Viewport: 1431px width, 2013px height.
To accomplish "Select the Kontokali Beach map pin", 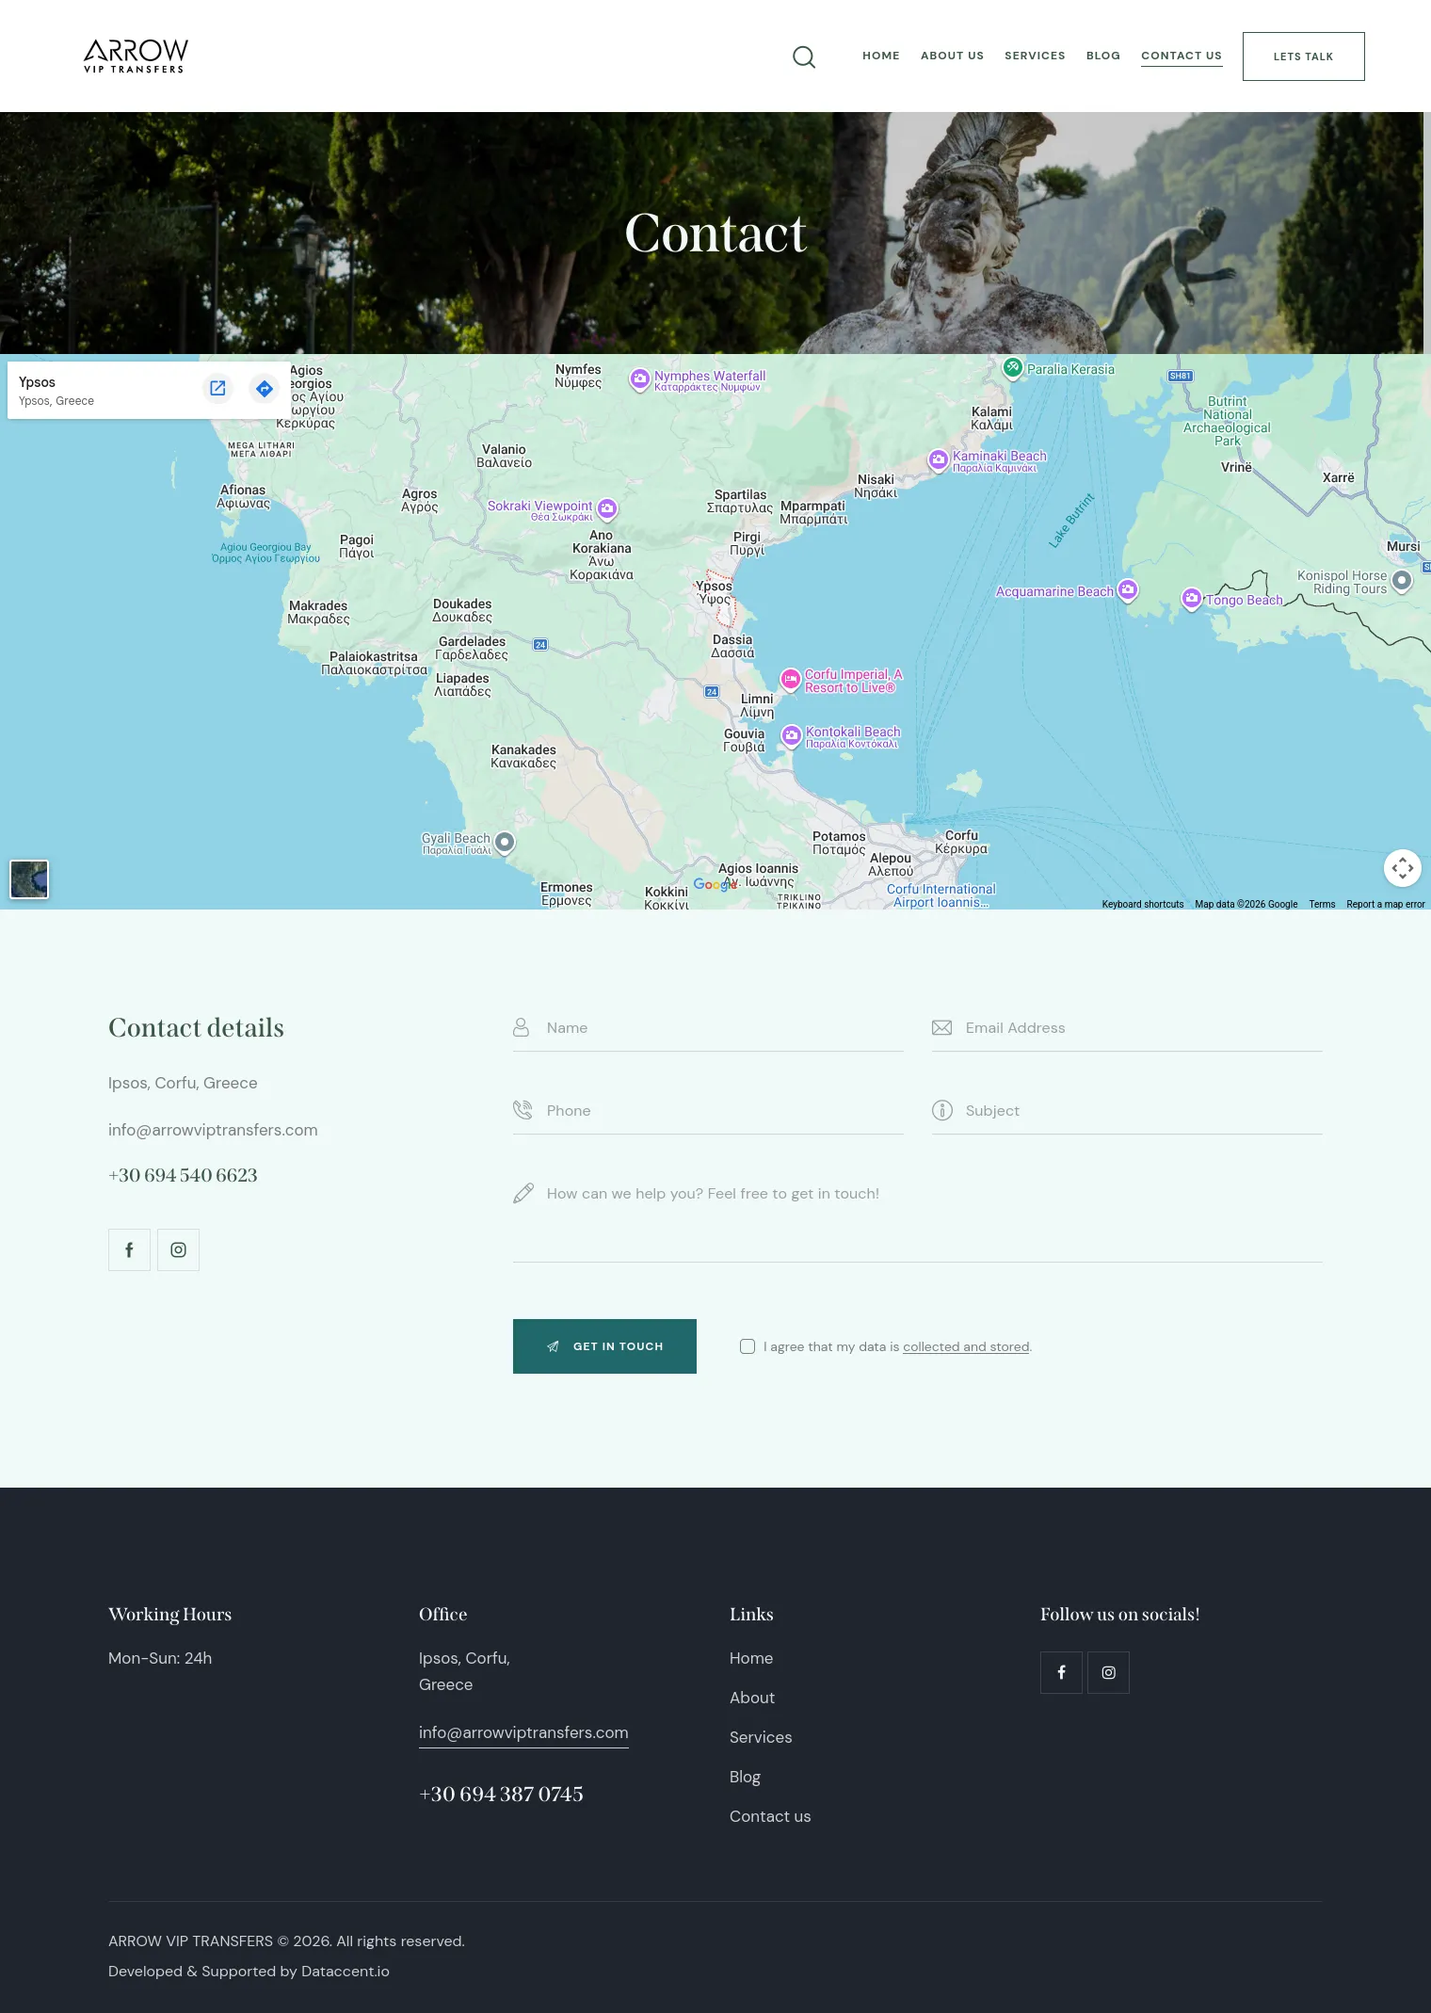I will (x=792, y=735).
